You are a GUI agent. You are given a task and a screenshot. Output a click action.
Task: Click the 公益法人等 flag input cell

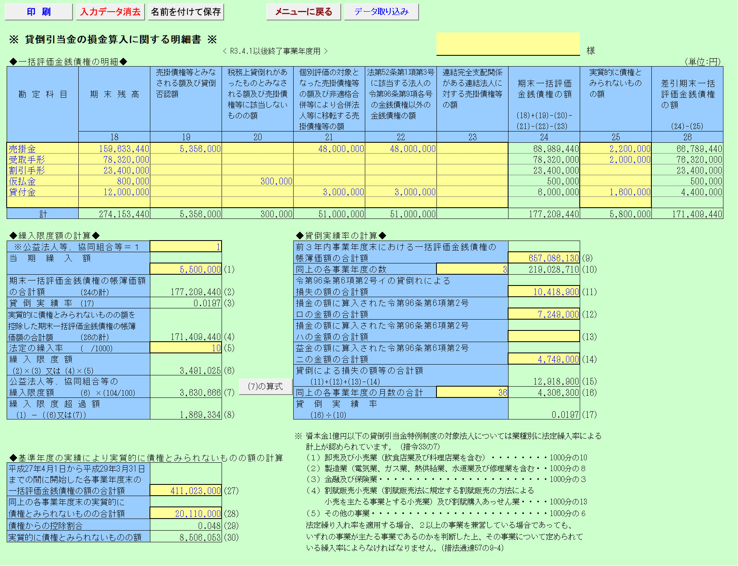[x=186, y=247]
